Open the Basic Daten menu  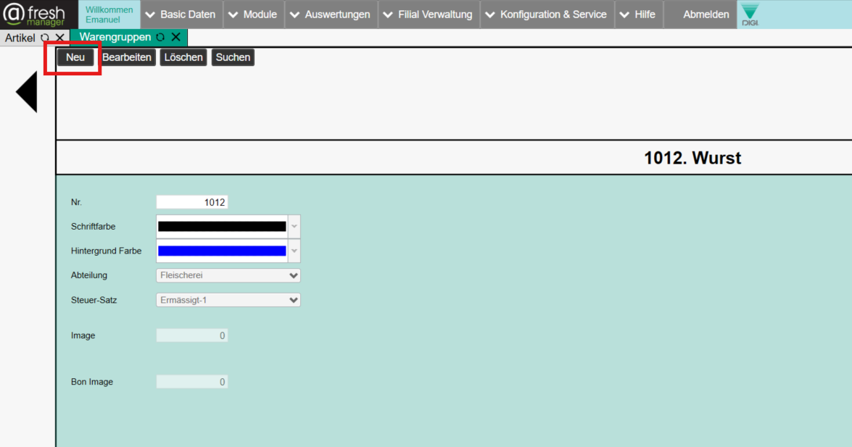tap(180, 14)
